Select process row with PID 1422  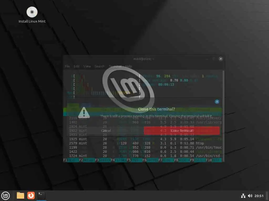coord(143,152)
